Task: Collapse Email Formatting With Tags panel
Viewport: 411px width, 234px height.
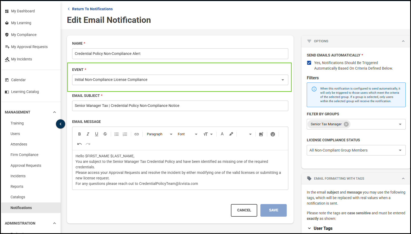Action: tap(403, 178)
